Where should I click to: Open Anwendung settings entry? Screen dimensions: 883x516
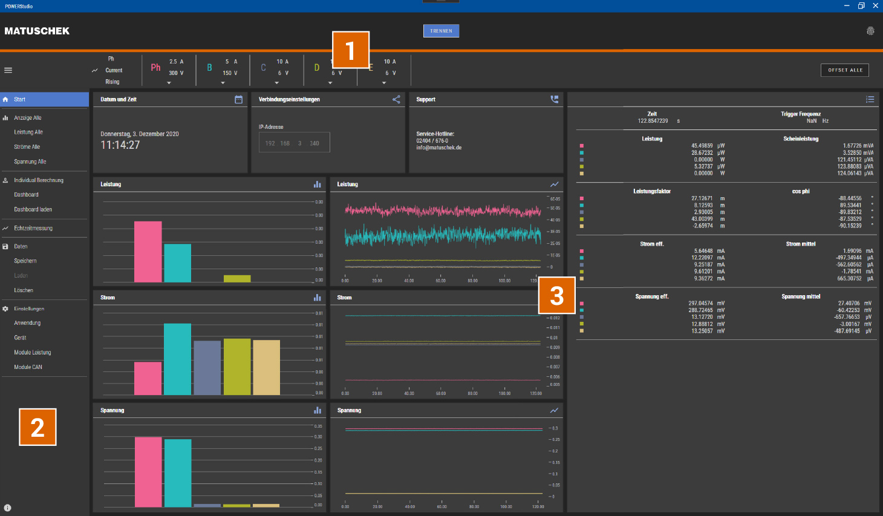pos(27,323)
